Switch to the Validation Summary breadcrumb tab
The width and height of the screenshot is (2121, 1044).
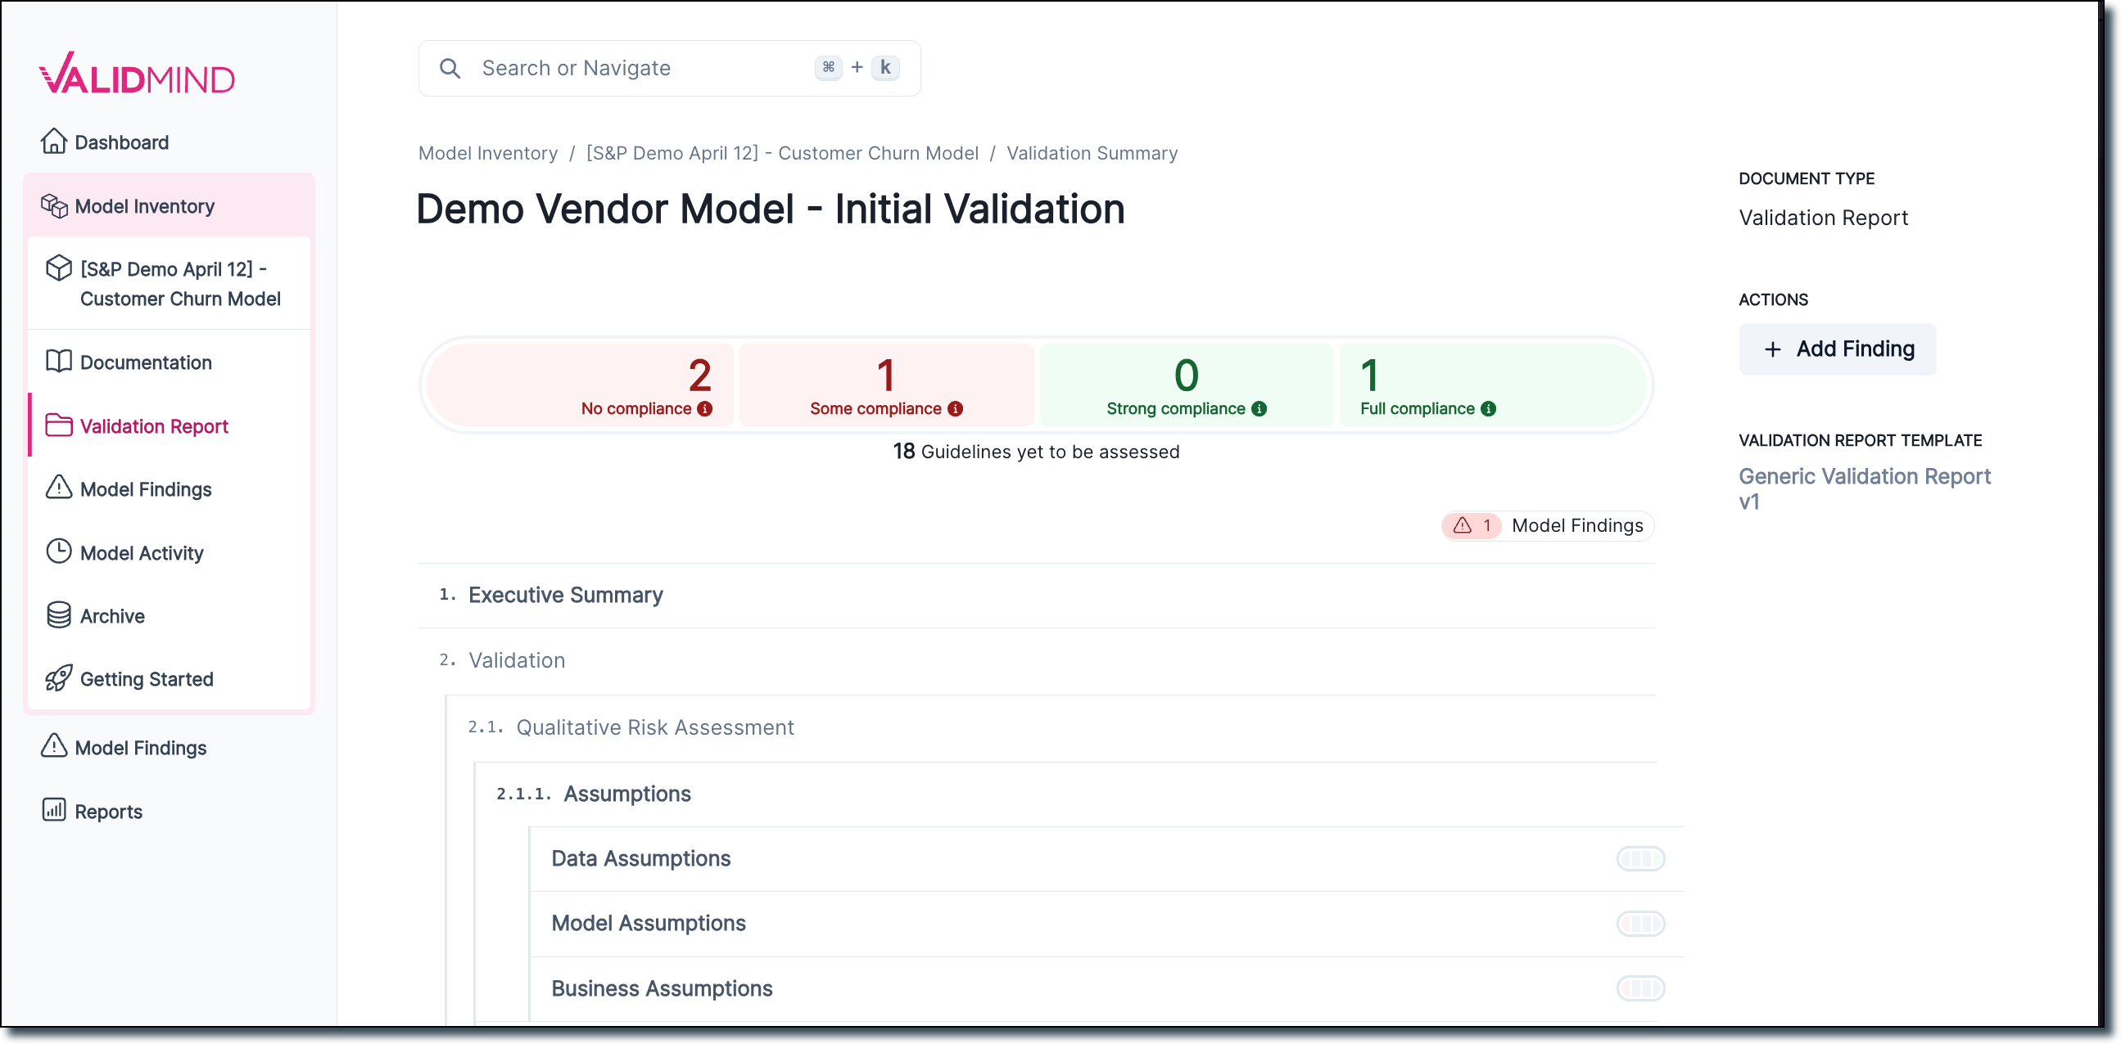coord(1092,152)
